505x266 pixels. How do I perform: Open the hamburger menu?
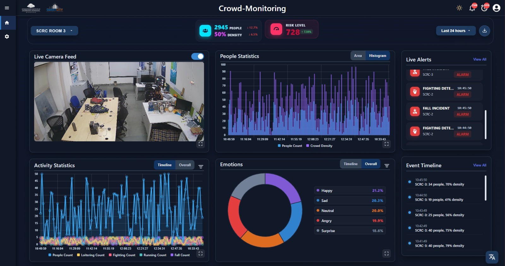7,8
